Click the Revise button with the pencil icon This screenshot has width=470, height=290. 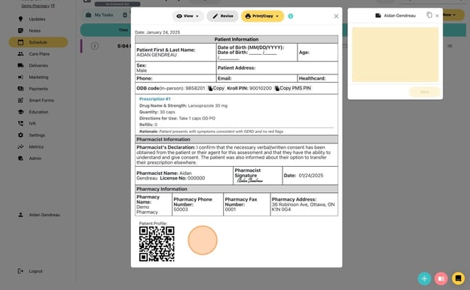point(223,16)
